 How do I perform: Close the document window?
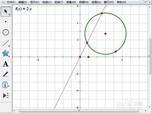click(x=150, y=2)
